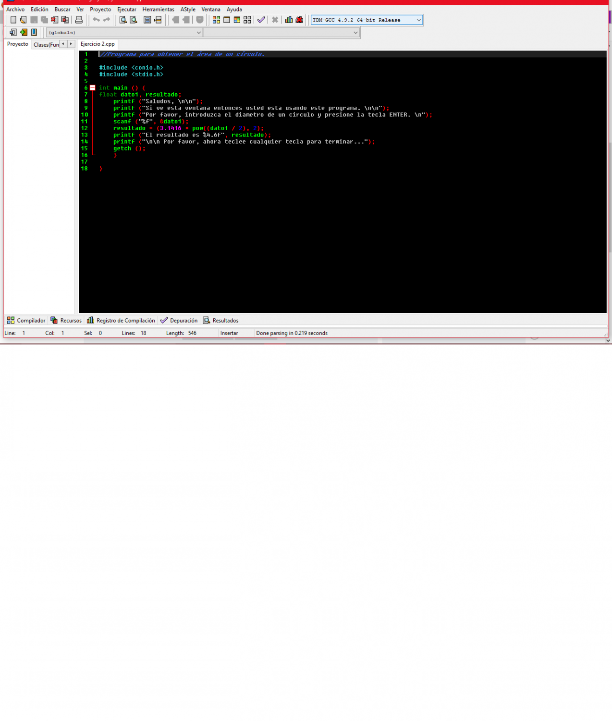
Task: Open the Compilador bottom tab
Action: click(x=26, y=320)
